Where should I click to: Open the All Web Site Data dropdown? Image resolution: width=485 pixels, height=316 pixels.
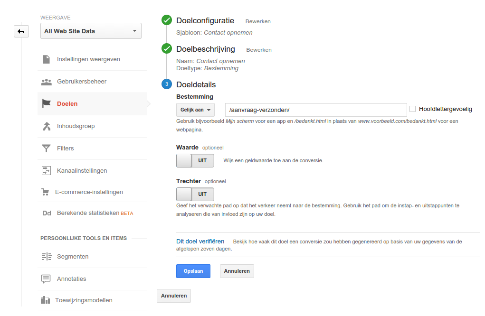[91, 31]
